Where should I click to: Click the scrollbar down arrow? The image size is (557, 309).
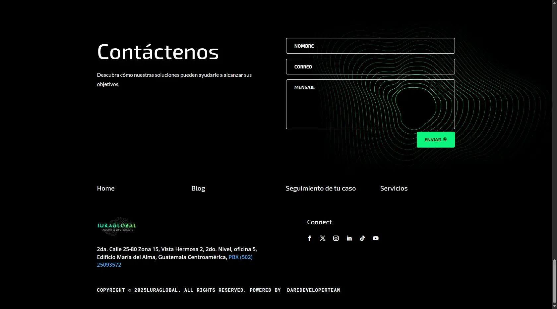pyautogui.click(x=554, y=306)
